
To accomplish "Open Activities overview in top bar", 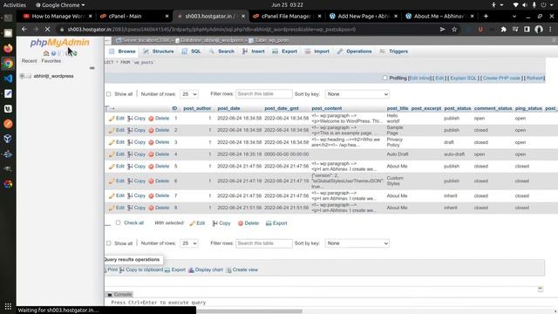I will coord(15,5).
